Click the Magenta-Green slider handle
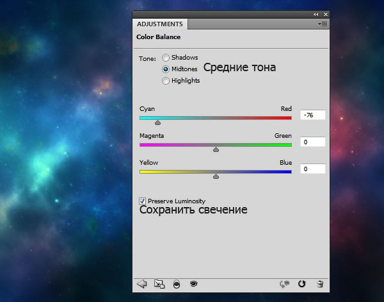384x302 pixels. click(216, 149)
